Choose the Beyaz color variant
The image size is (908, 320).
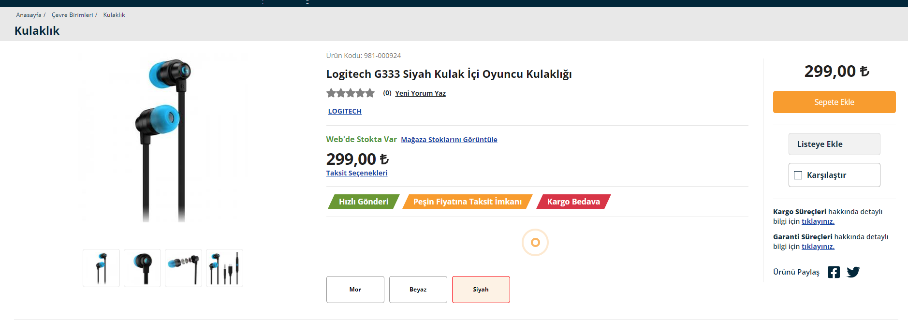click(x=418, y=290)
